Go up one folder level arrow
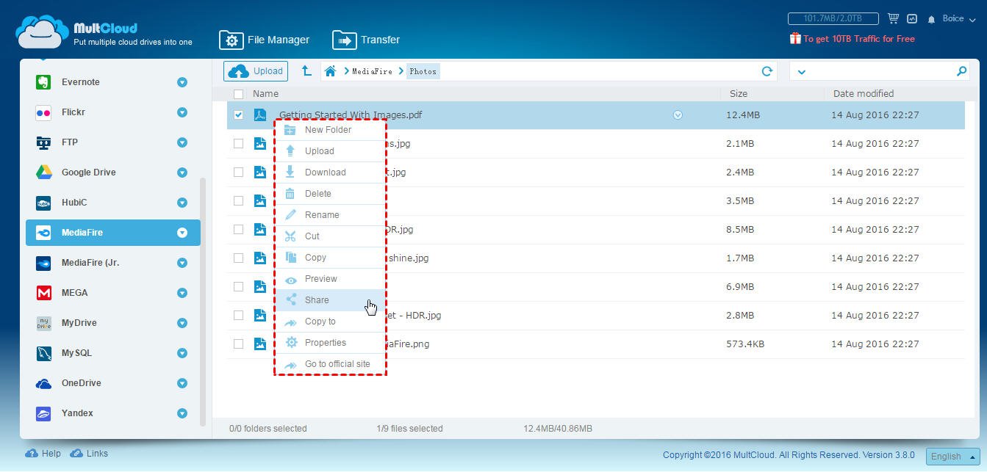 306,71
